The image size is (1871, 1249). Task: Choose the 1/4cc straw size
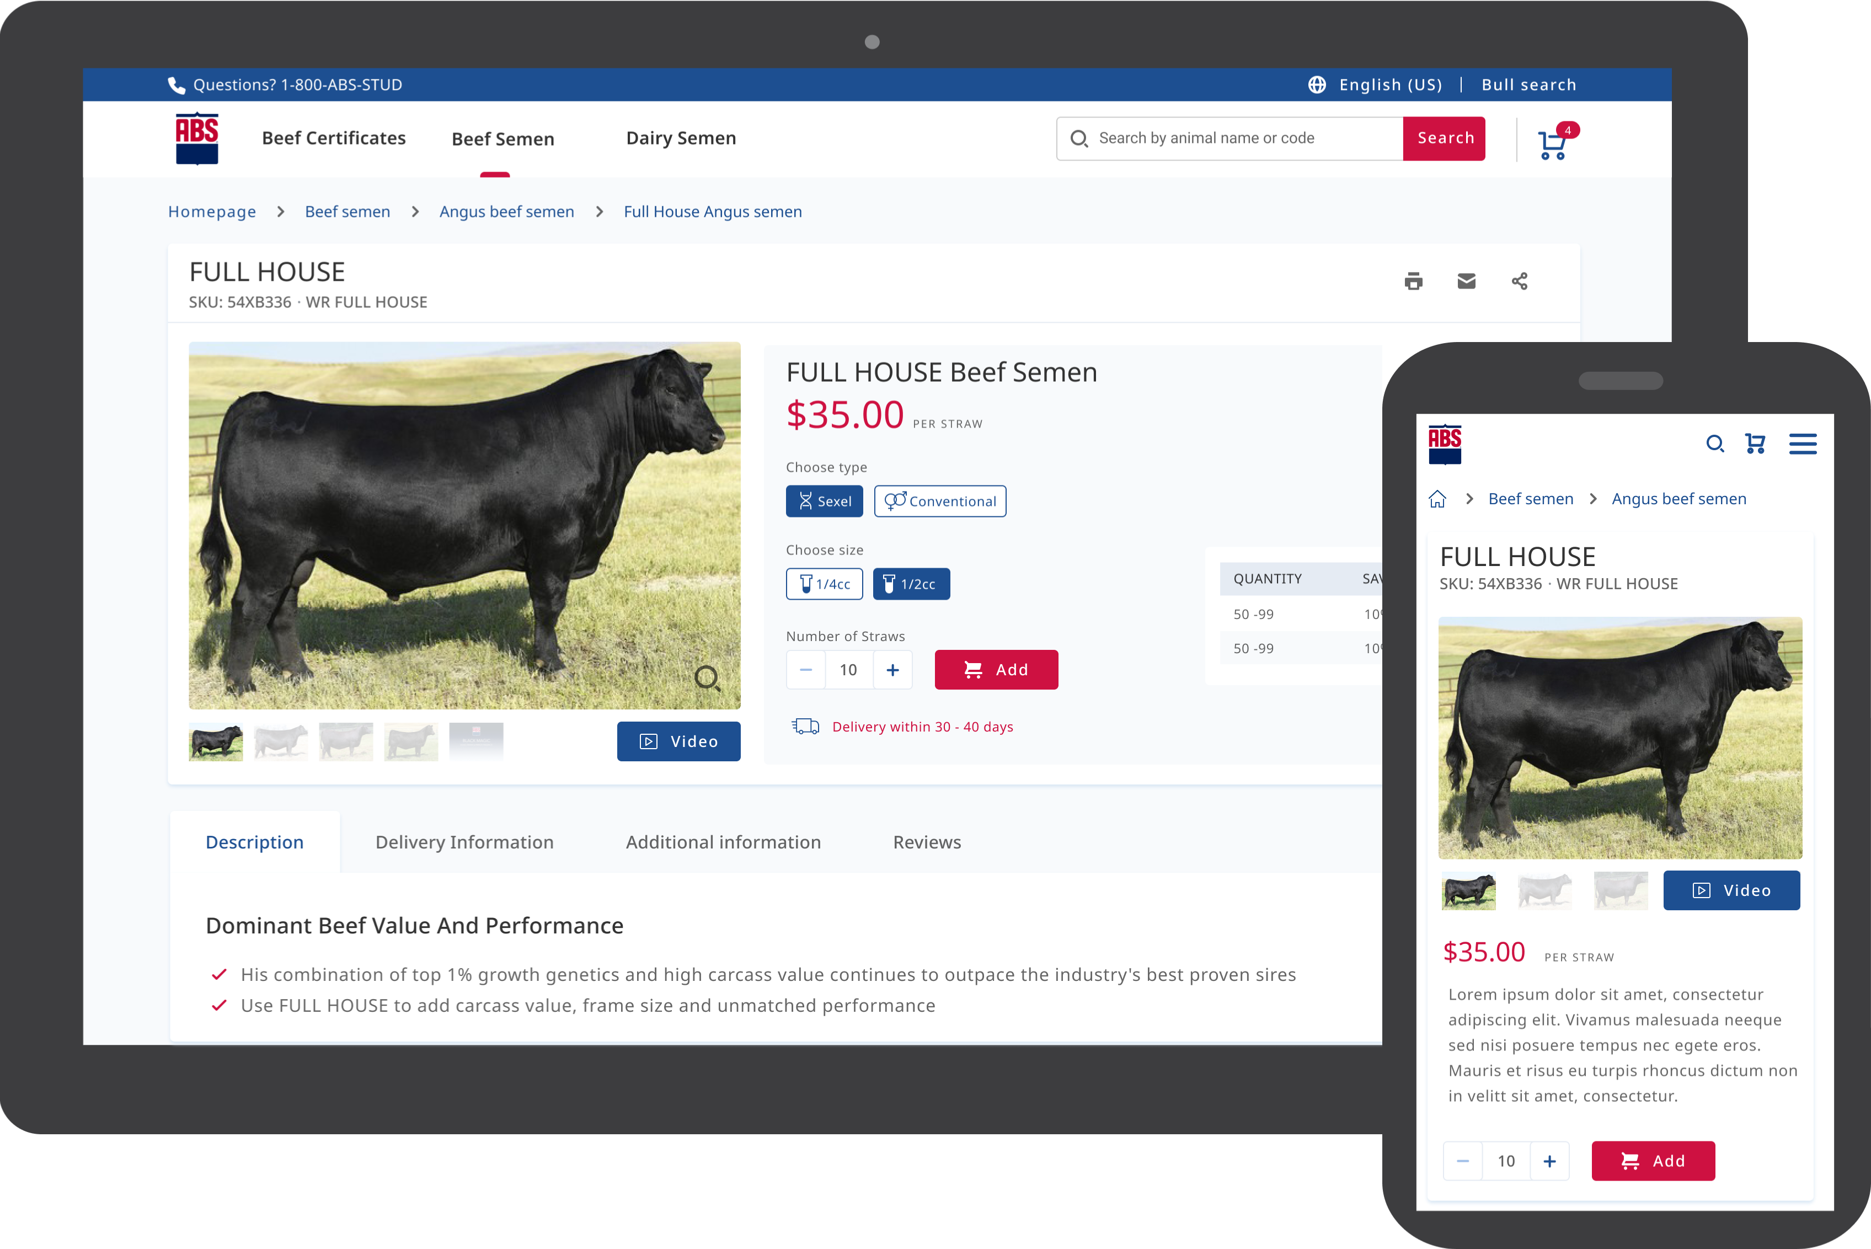pos(825,584)
